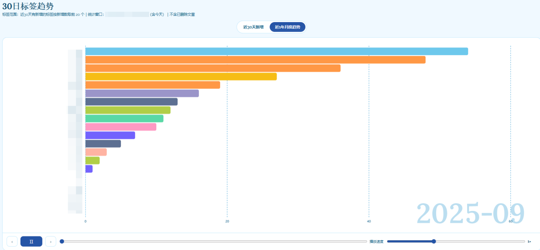Click the shortest violet bar at the bottom

pyautogui.click(x=89, y=169)
